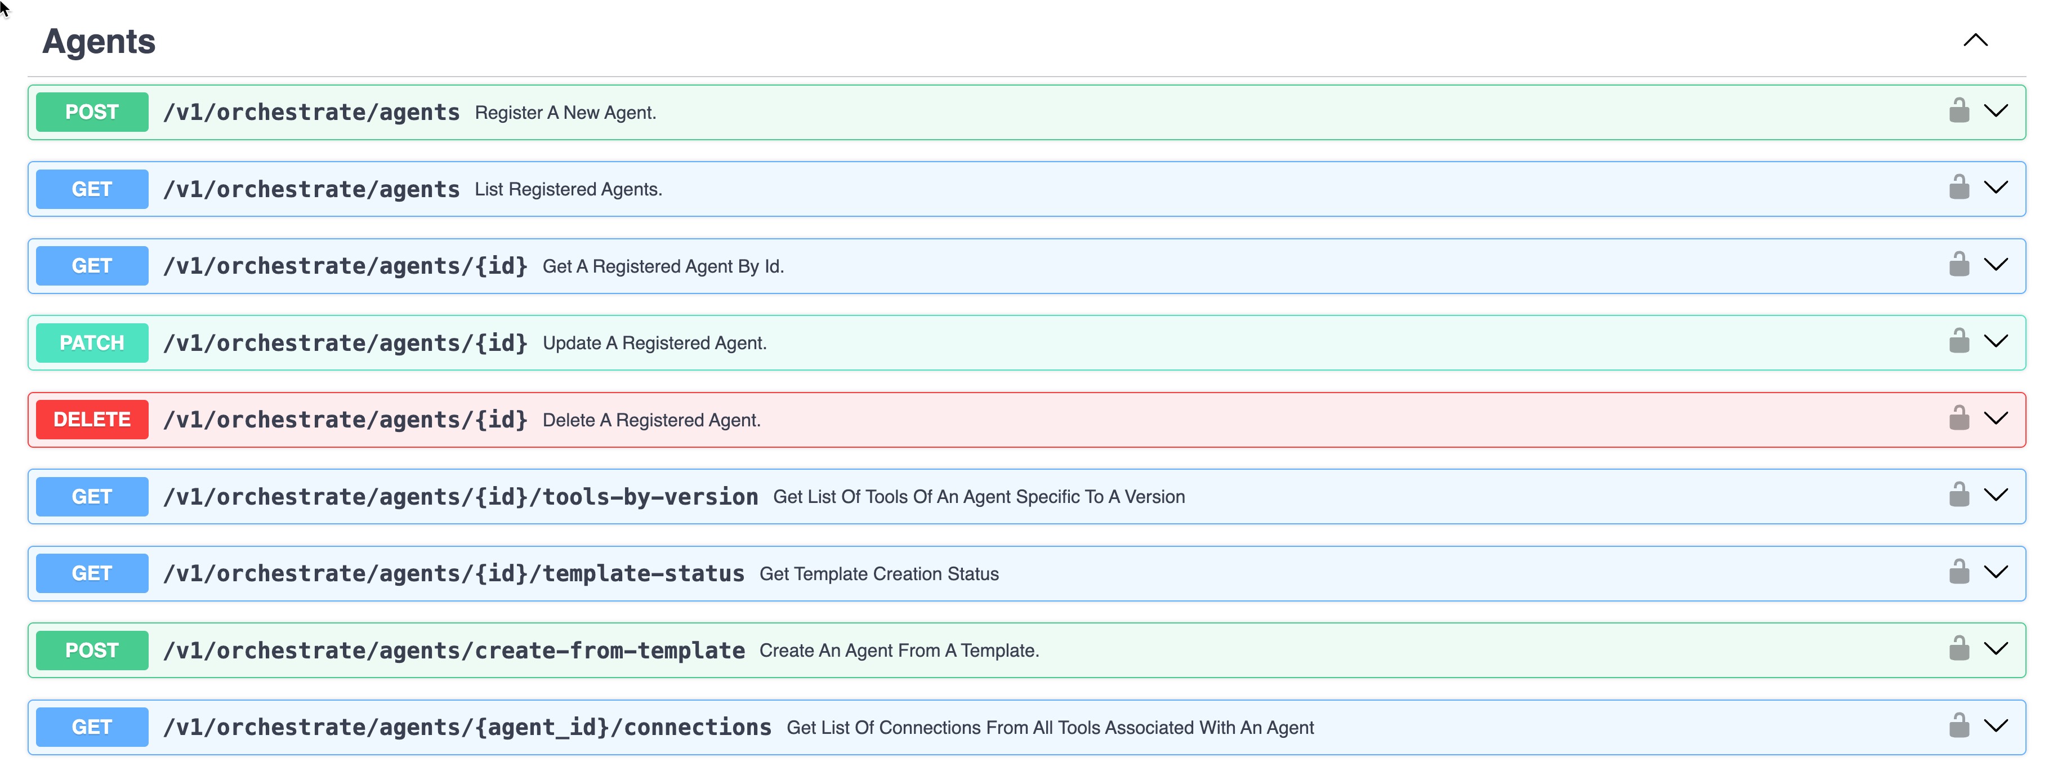Click the GET badge on the connections endpoint

(91, 727)
